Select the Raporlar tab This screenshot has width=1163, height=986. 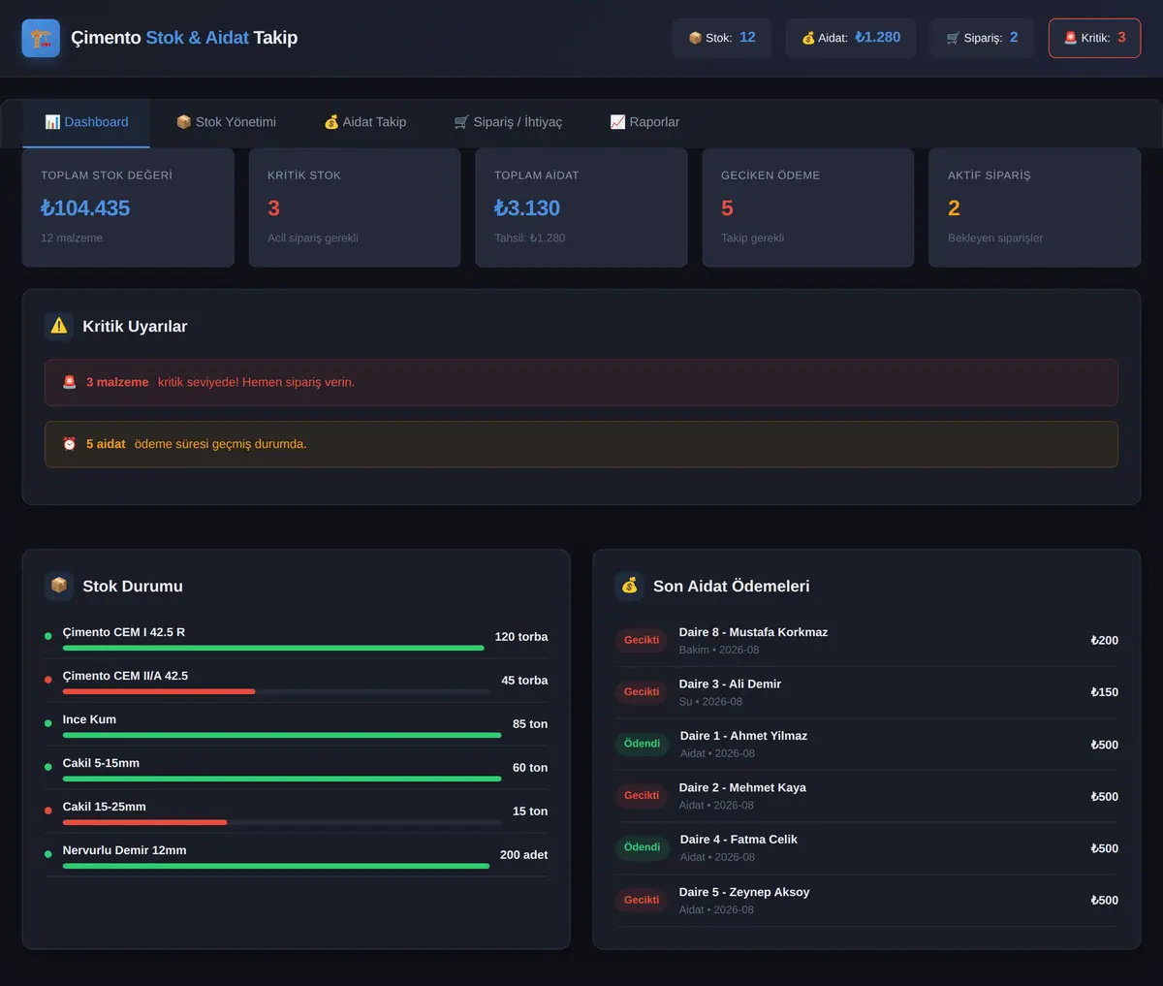(644, 122)
